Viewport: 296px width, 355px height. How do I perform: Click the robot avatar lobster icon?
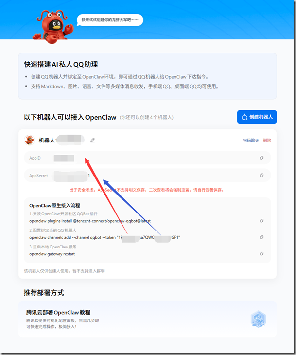[x=30, y=140]
